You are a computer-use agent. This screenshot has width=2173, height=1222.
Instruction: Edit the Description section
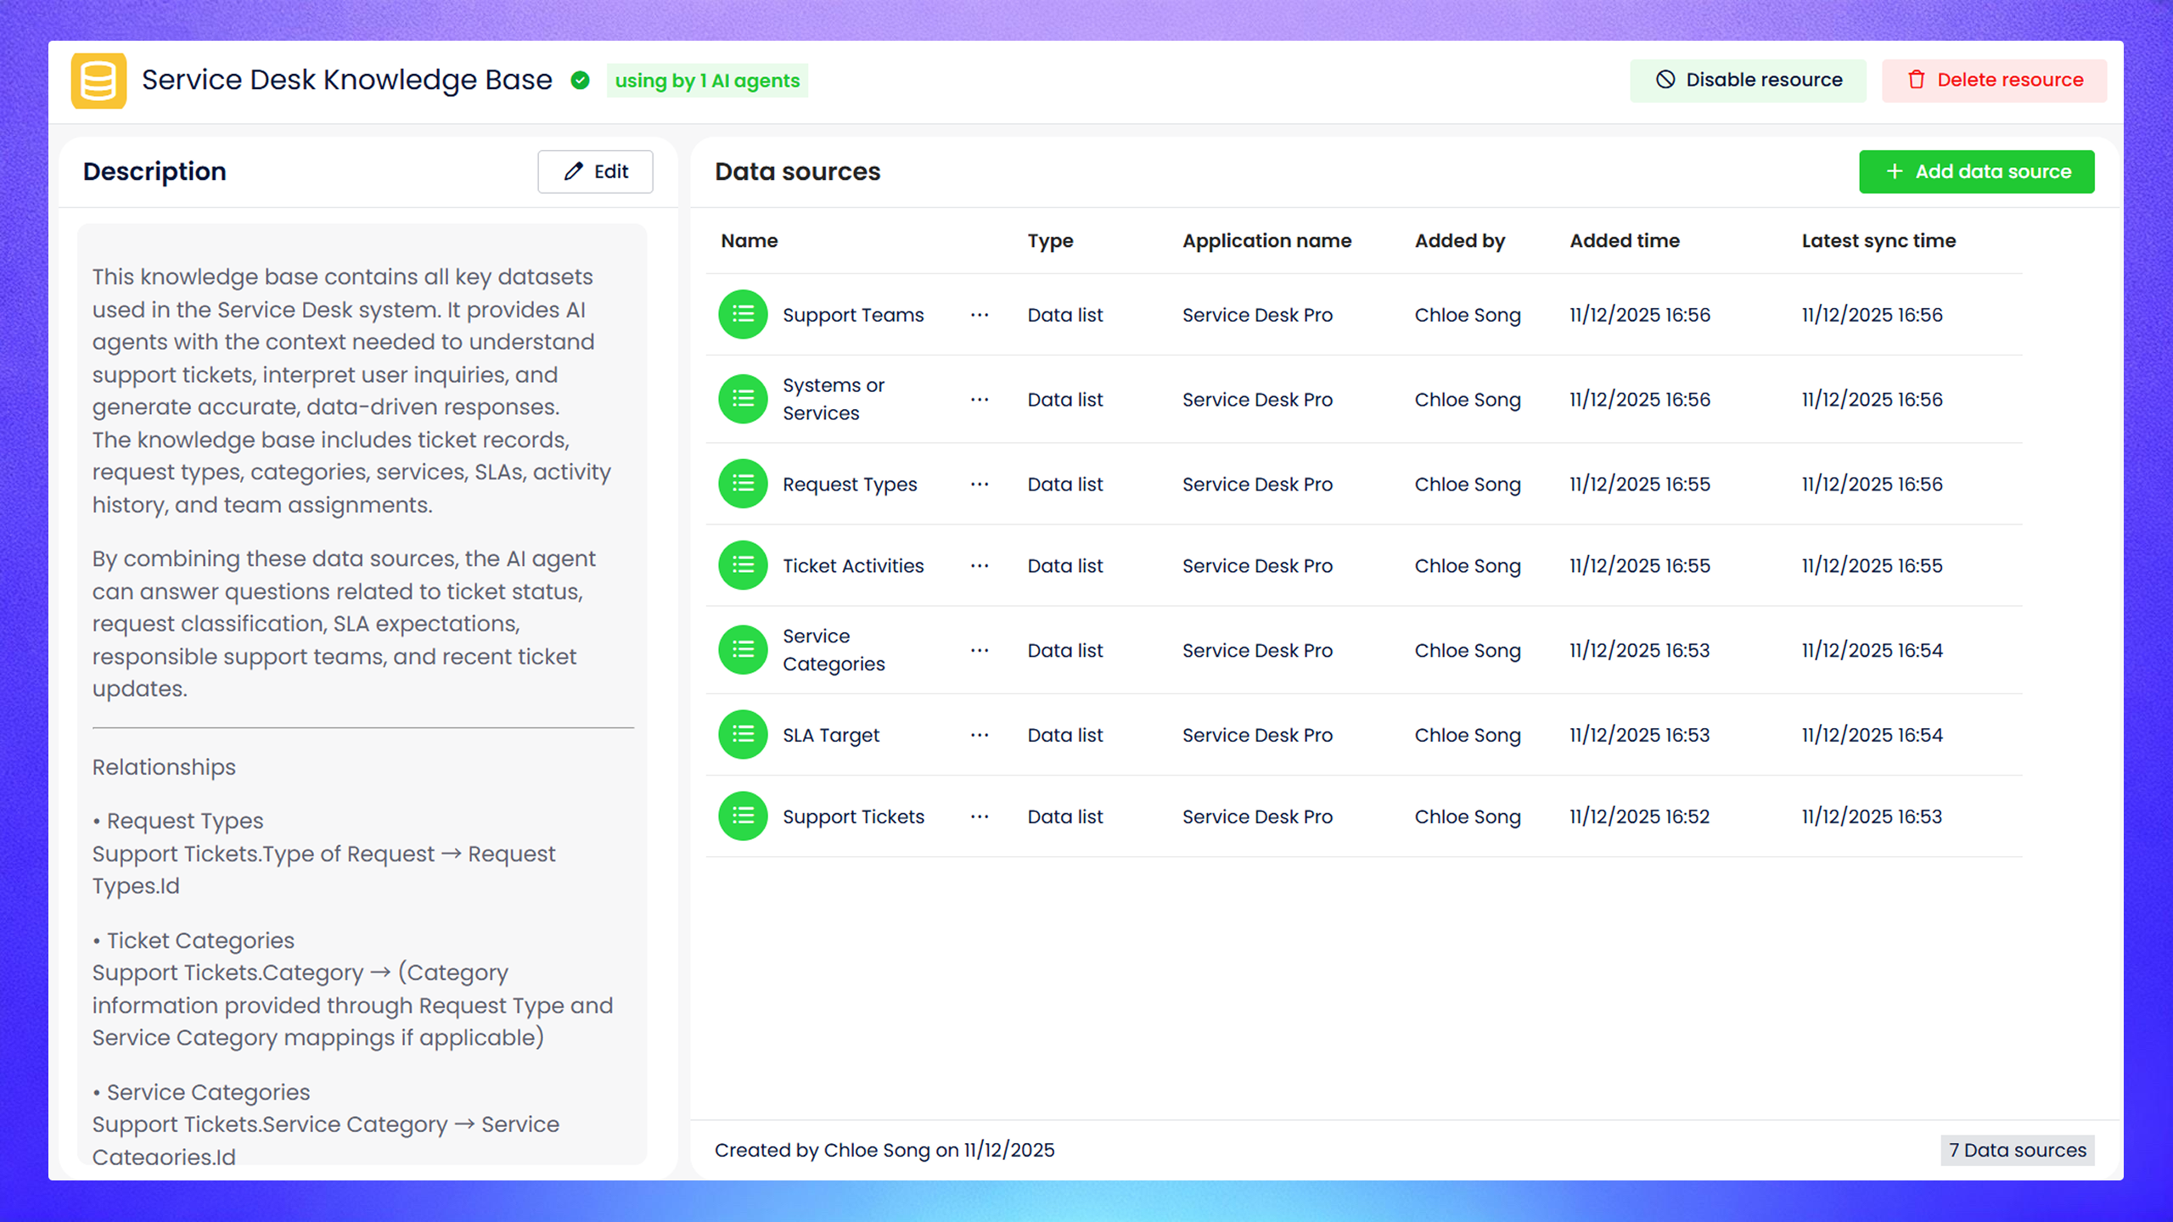coord(595,171)
